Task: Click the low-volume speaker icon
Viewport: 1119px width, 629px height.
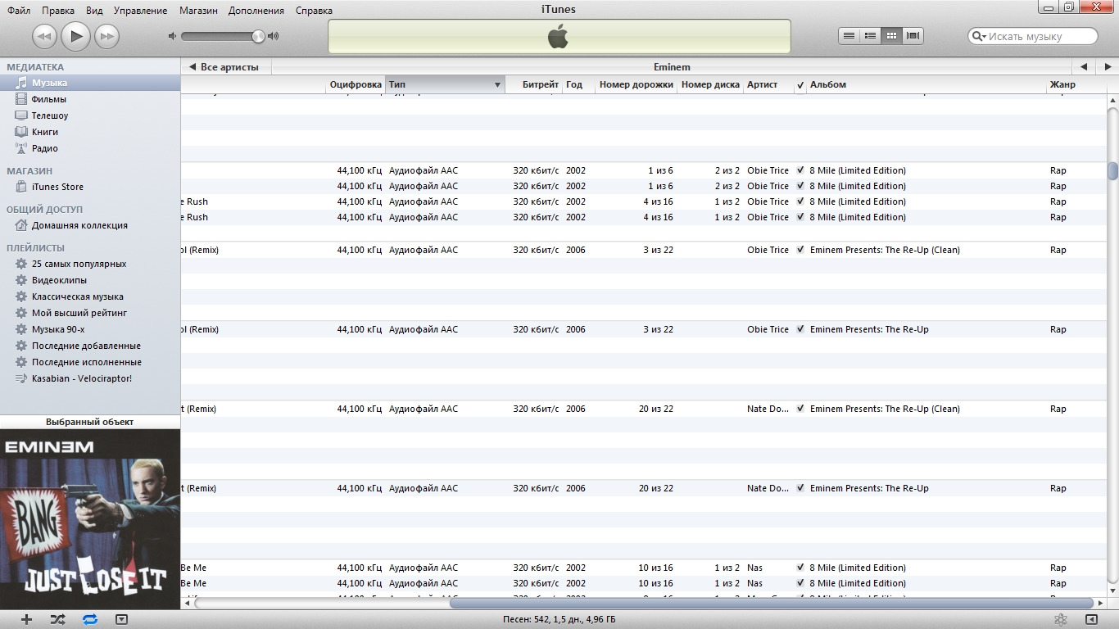Action: coord(172,36)
